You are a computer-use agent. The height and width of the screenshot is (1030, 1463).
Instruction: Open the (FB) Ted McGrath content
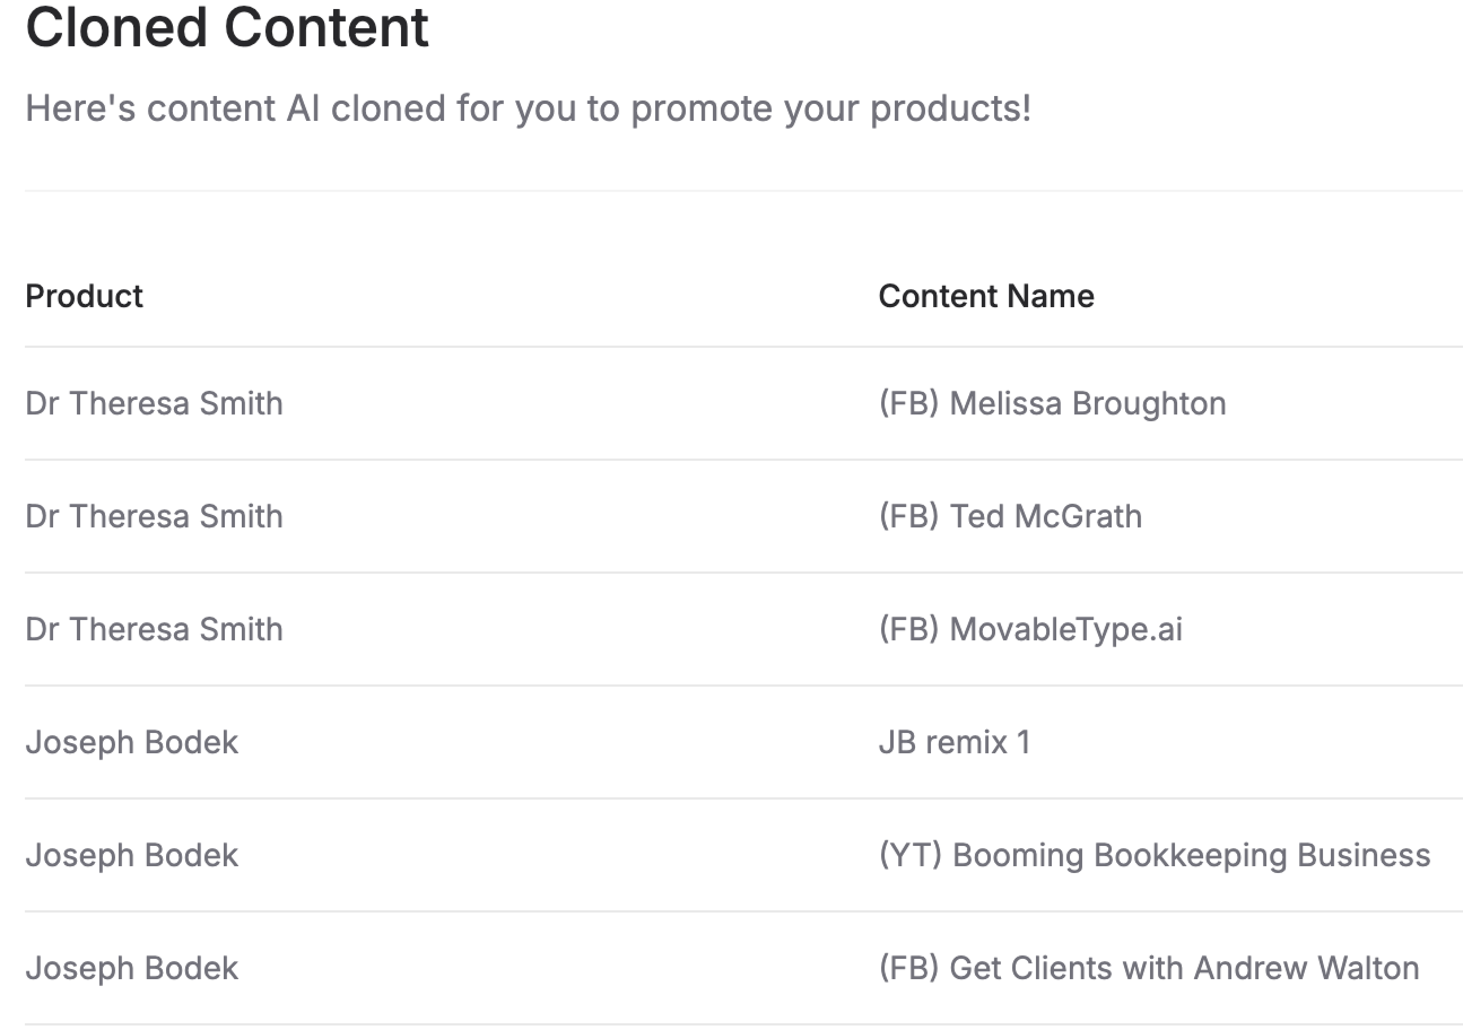point(1011,516)
